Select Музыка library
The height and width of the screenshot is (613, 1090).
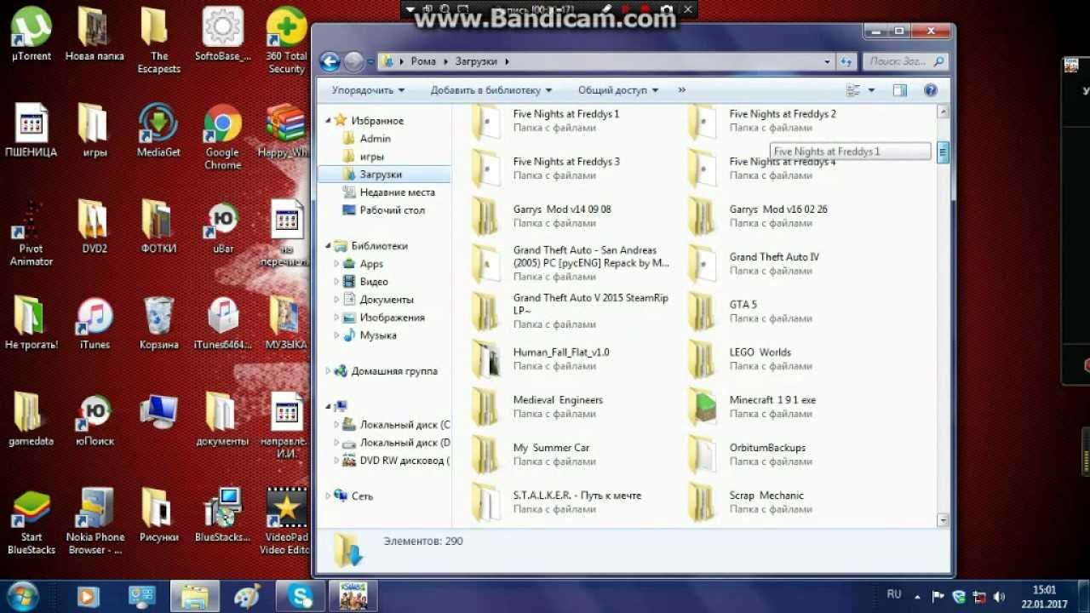[378, 335]
